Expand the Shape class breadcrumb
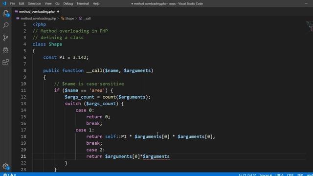This screenshot has width=313, height=176. [69, 19]
